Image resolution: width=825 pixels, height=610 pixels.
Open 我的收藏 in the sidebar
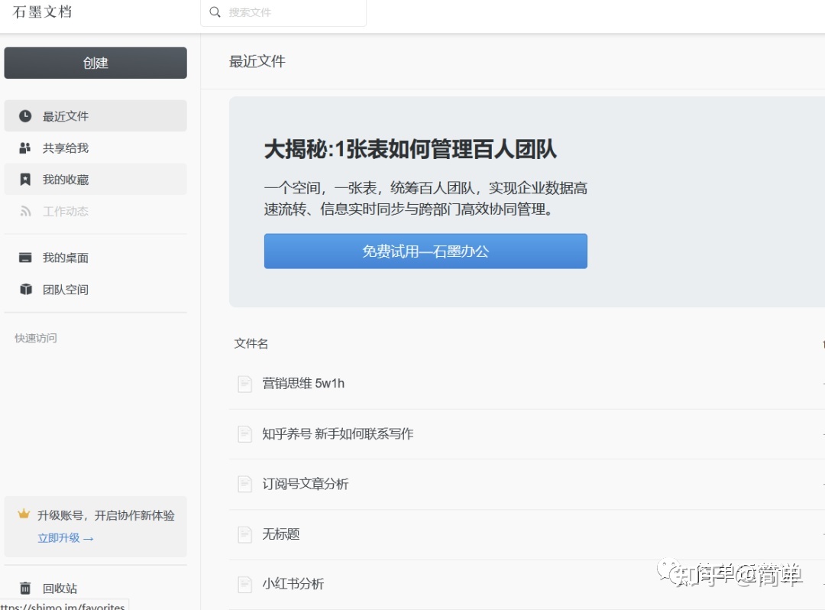95,180
